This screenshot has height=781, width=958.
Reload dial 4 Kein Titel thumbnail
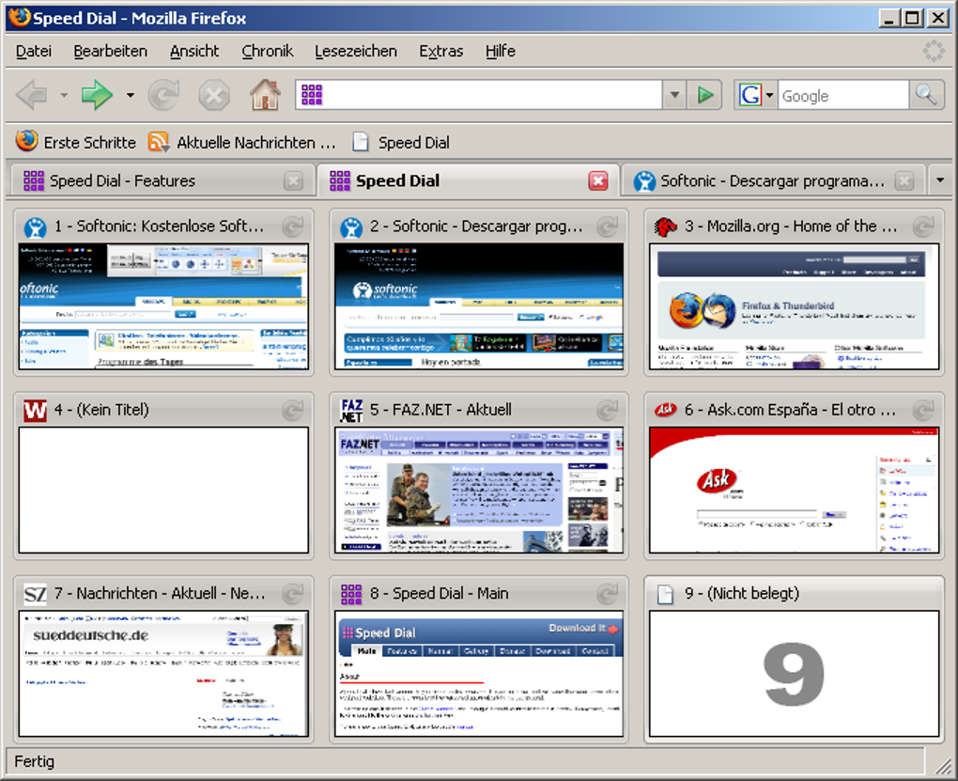click(293, 411)
